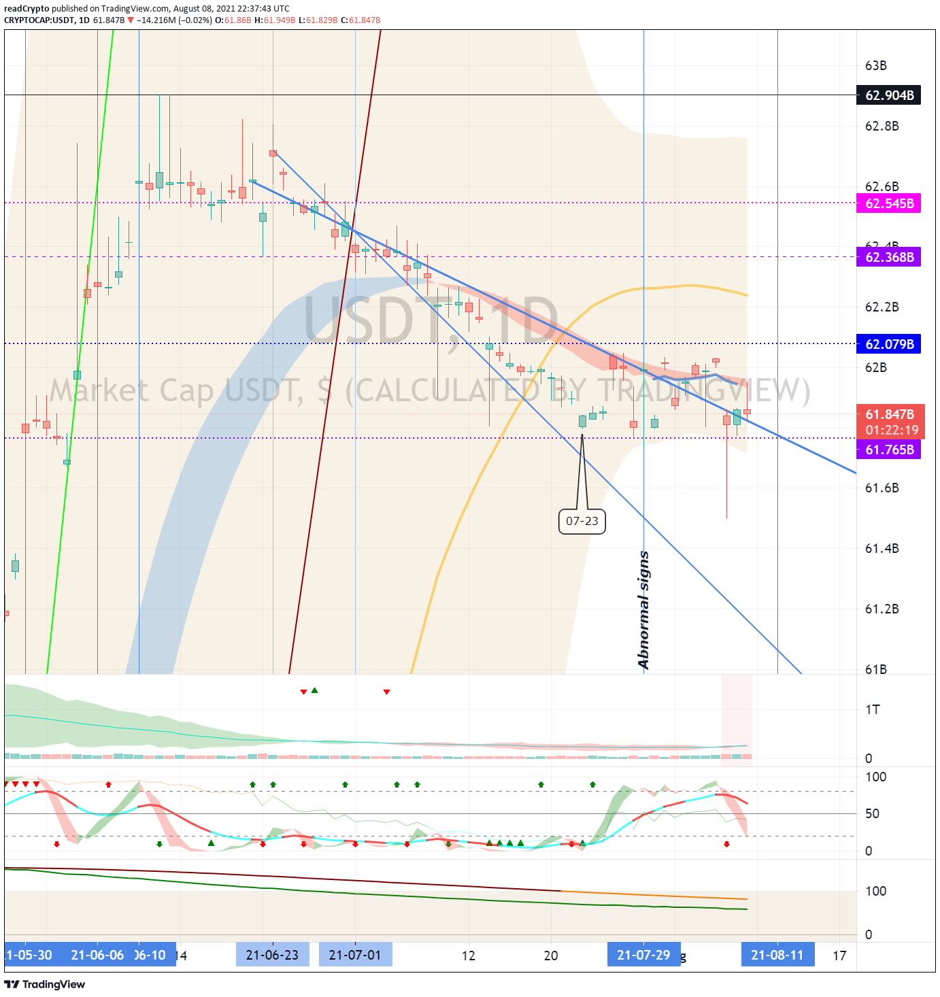The height and width of the screenshot is (997, 940).
Task: Click the 06-10 date label
Action: pos(151,955)
